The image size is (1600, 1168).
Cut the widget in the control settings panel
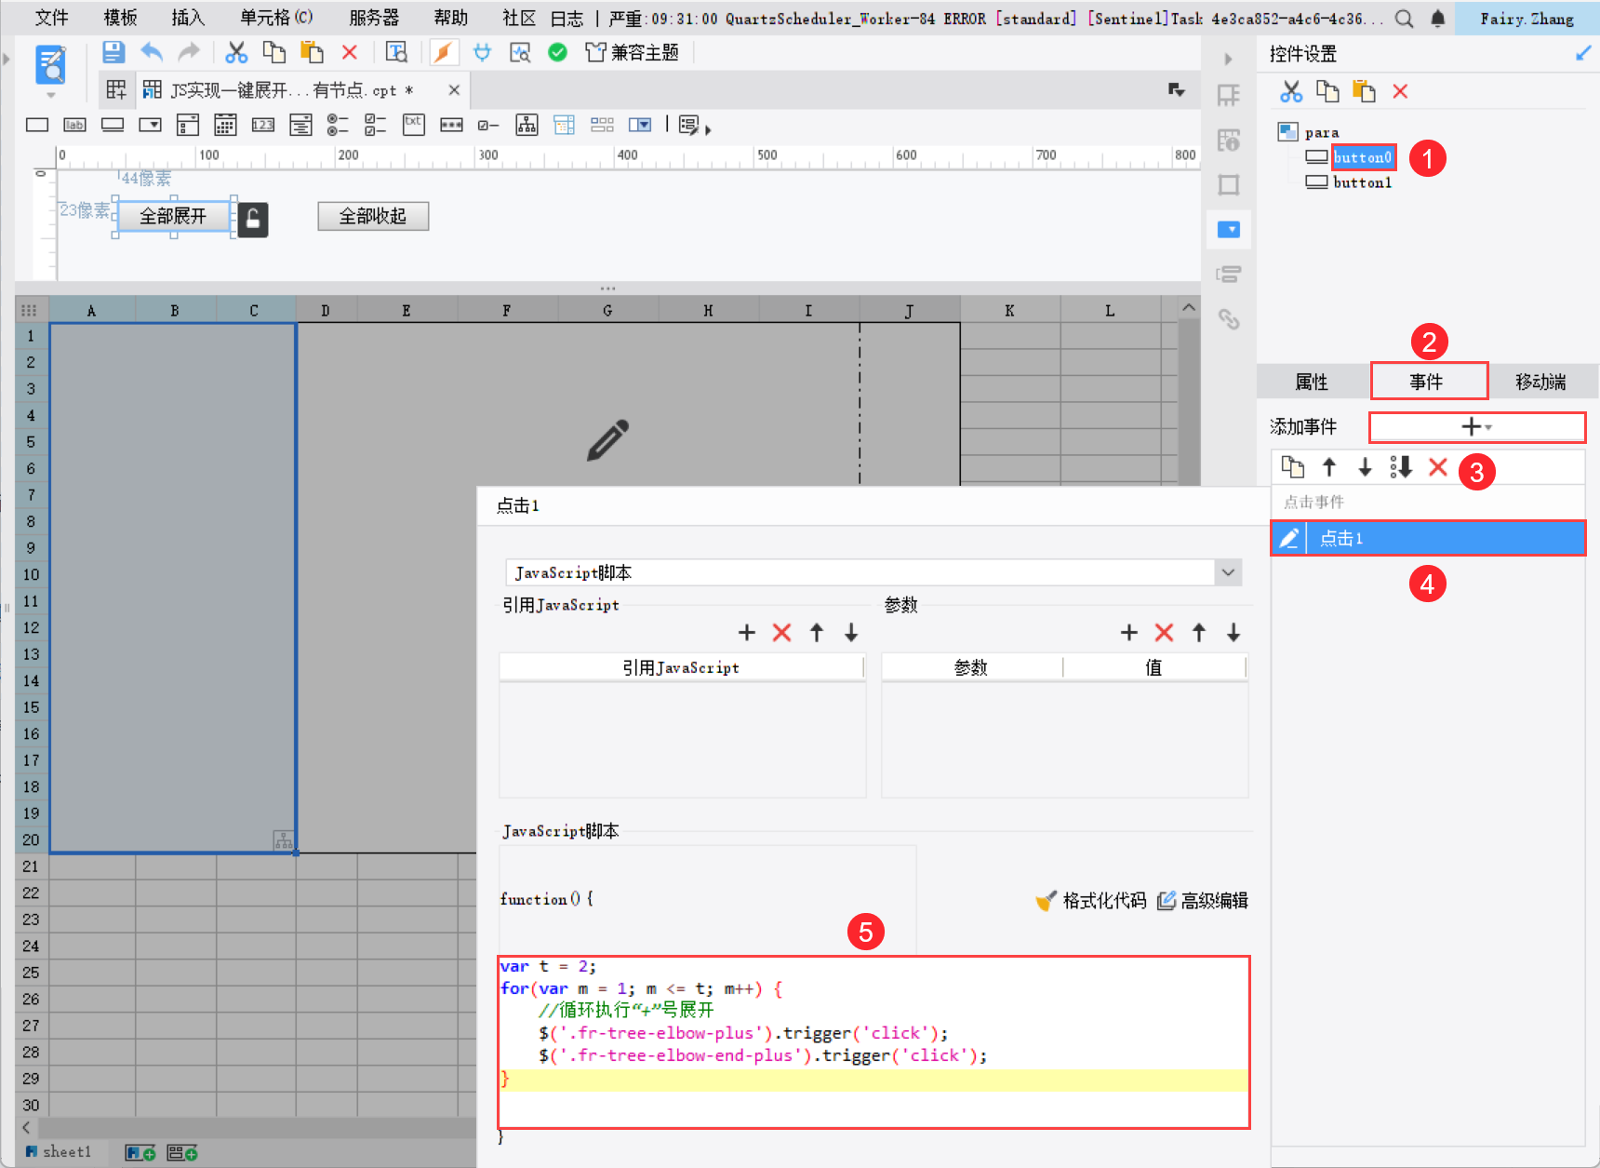(x=1291, y=91)
